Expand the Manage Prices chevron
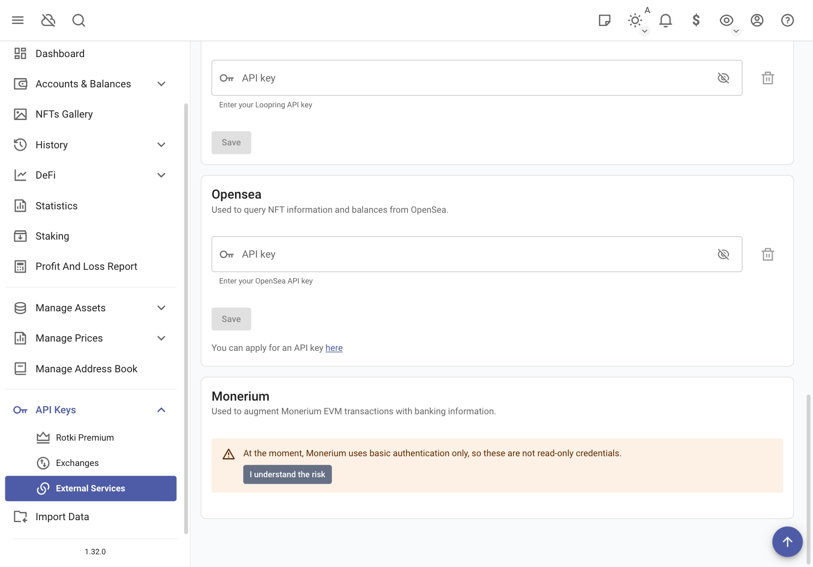Screen dimensions: 813x567 (161, 338)
